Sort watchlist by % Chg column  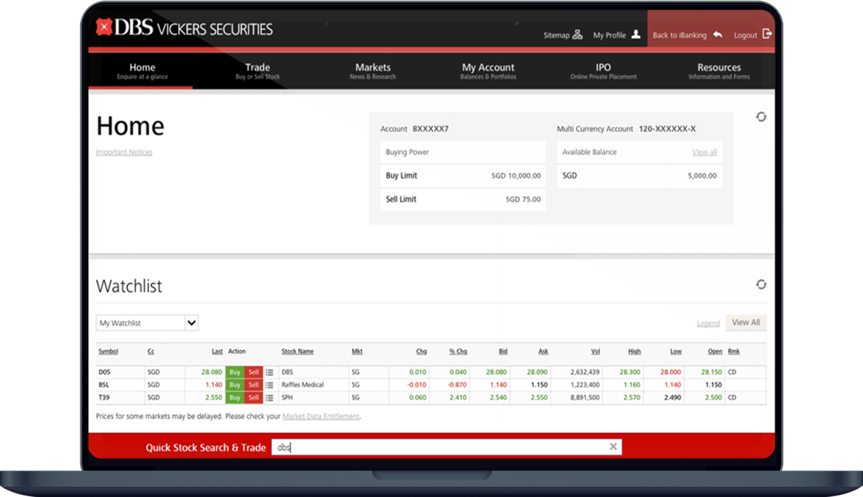458,351
